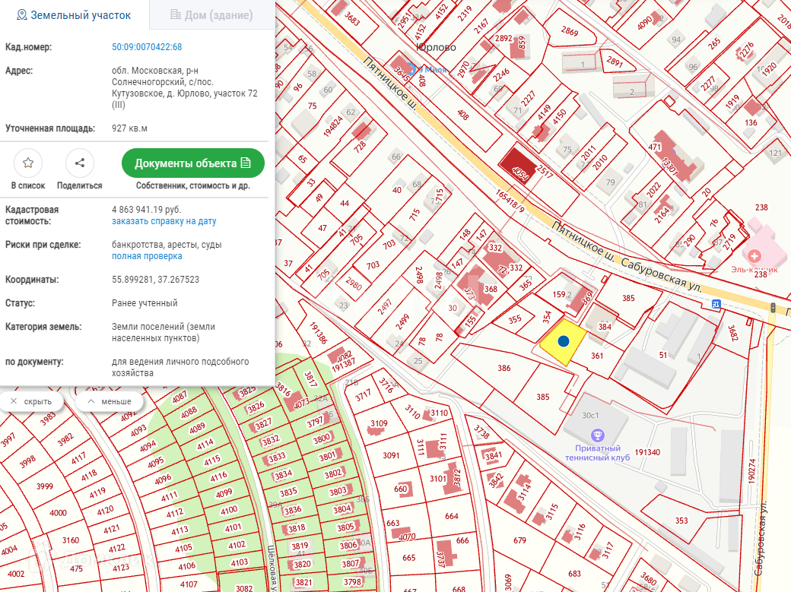Viewport: 791px width, 592px height.
Task: Hide the panel with скрыть button
Action: tap(32, 401)
